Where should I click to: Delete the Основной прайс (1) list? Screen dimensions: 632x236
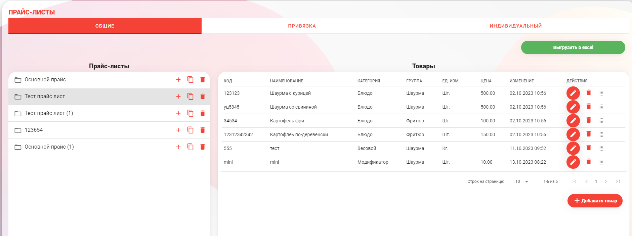click(x=203, y=147)
